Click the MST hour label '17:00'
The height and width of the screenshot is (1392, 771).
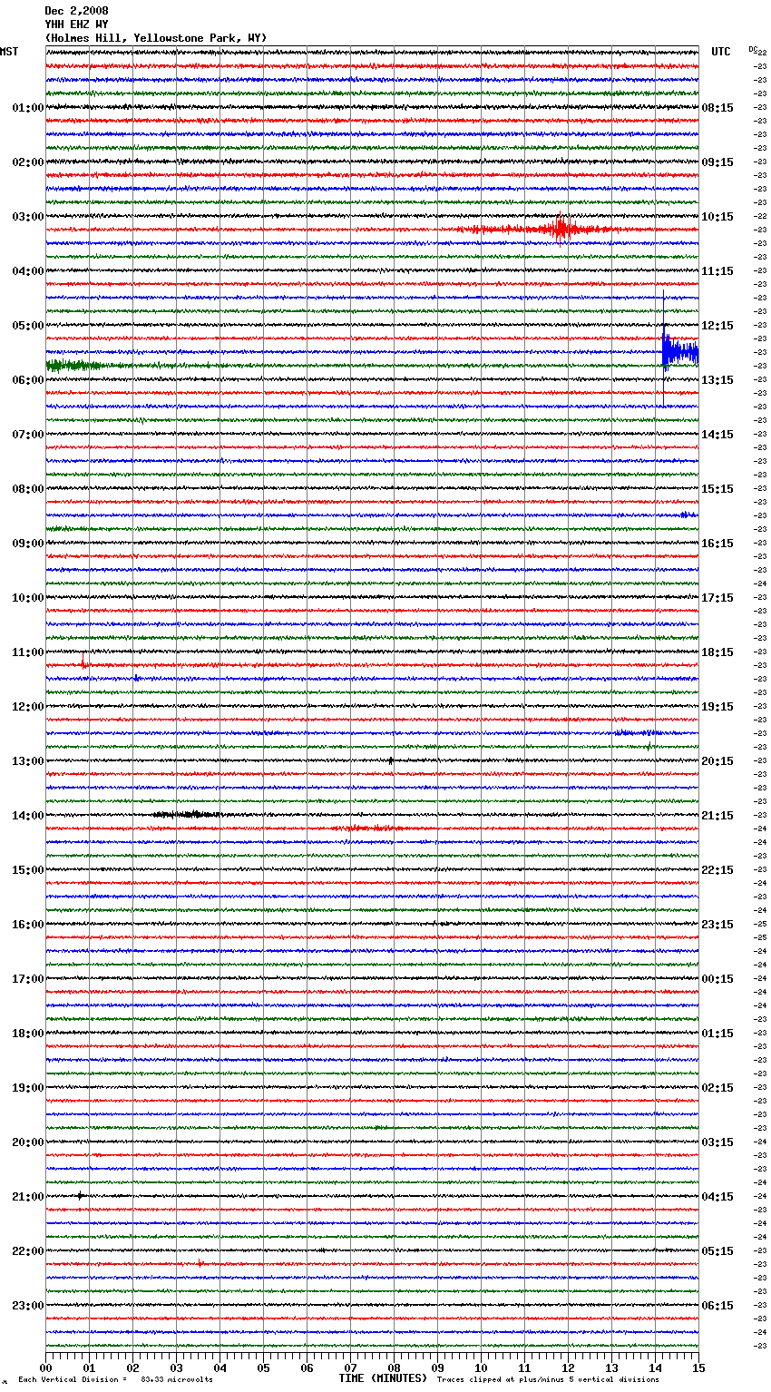pyautogui.click(x=28, y=979)
